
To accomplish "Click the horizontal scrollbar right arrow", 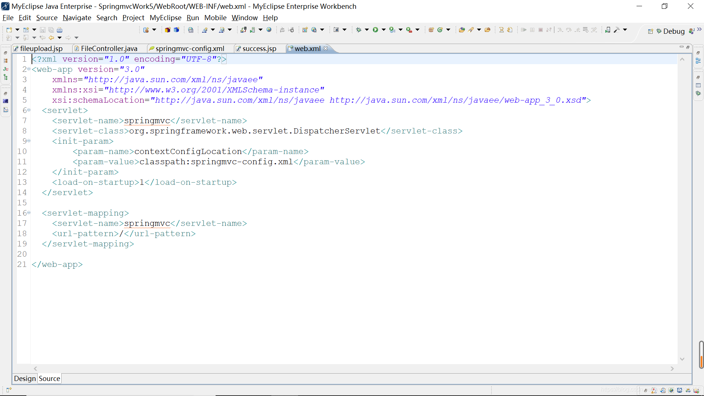I will [x=672, y=368].
